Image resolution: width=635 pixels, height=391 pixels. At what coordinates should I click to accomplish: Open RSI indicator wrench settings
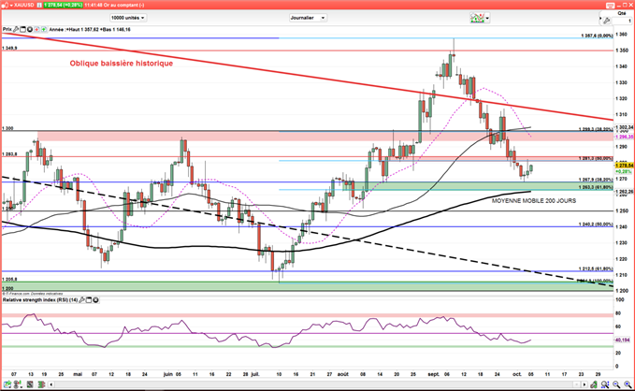pos(81,300)
